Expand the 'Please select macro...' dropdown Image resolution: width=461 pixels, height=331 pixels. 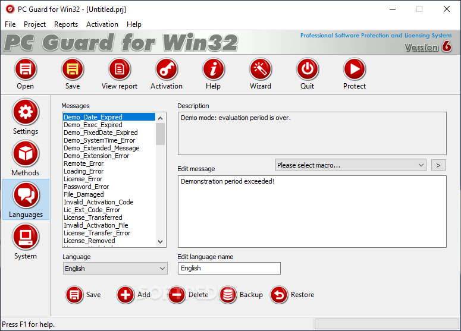351,165
